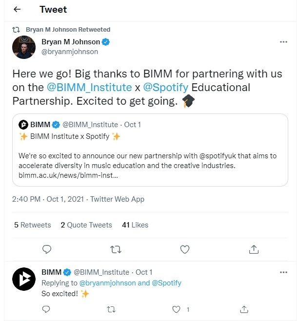Retweet BIMM's 'So excited!' reply
The width and height of the screenshot is (299, 321).
112,309
